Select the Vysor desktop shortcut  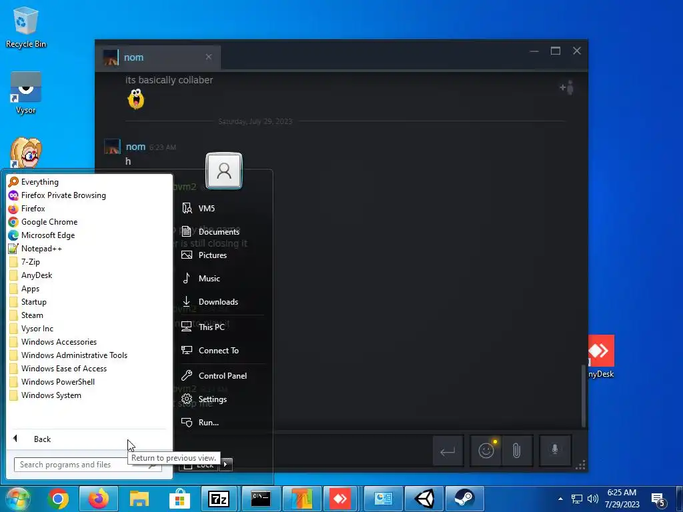tap(26, 93)
